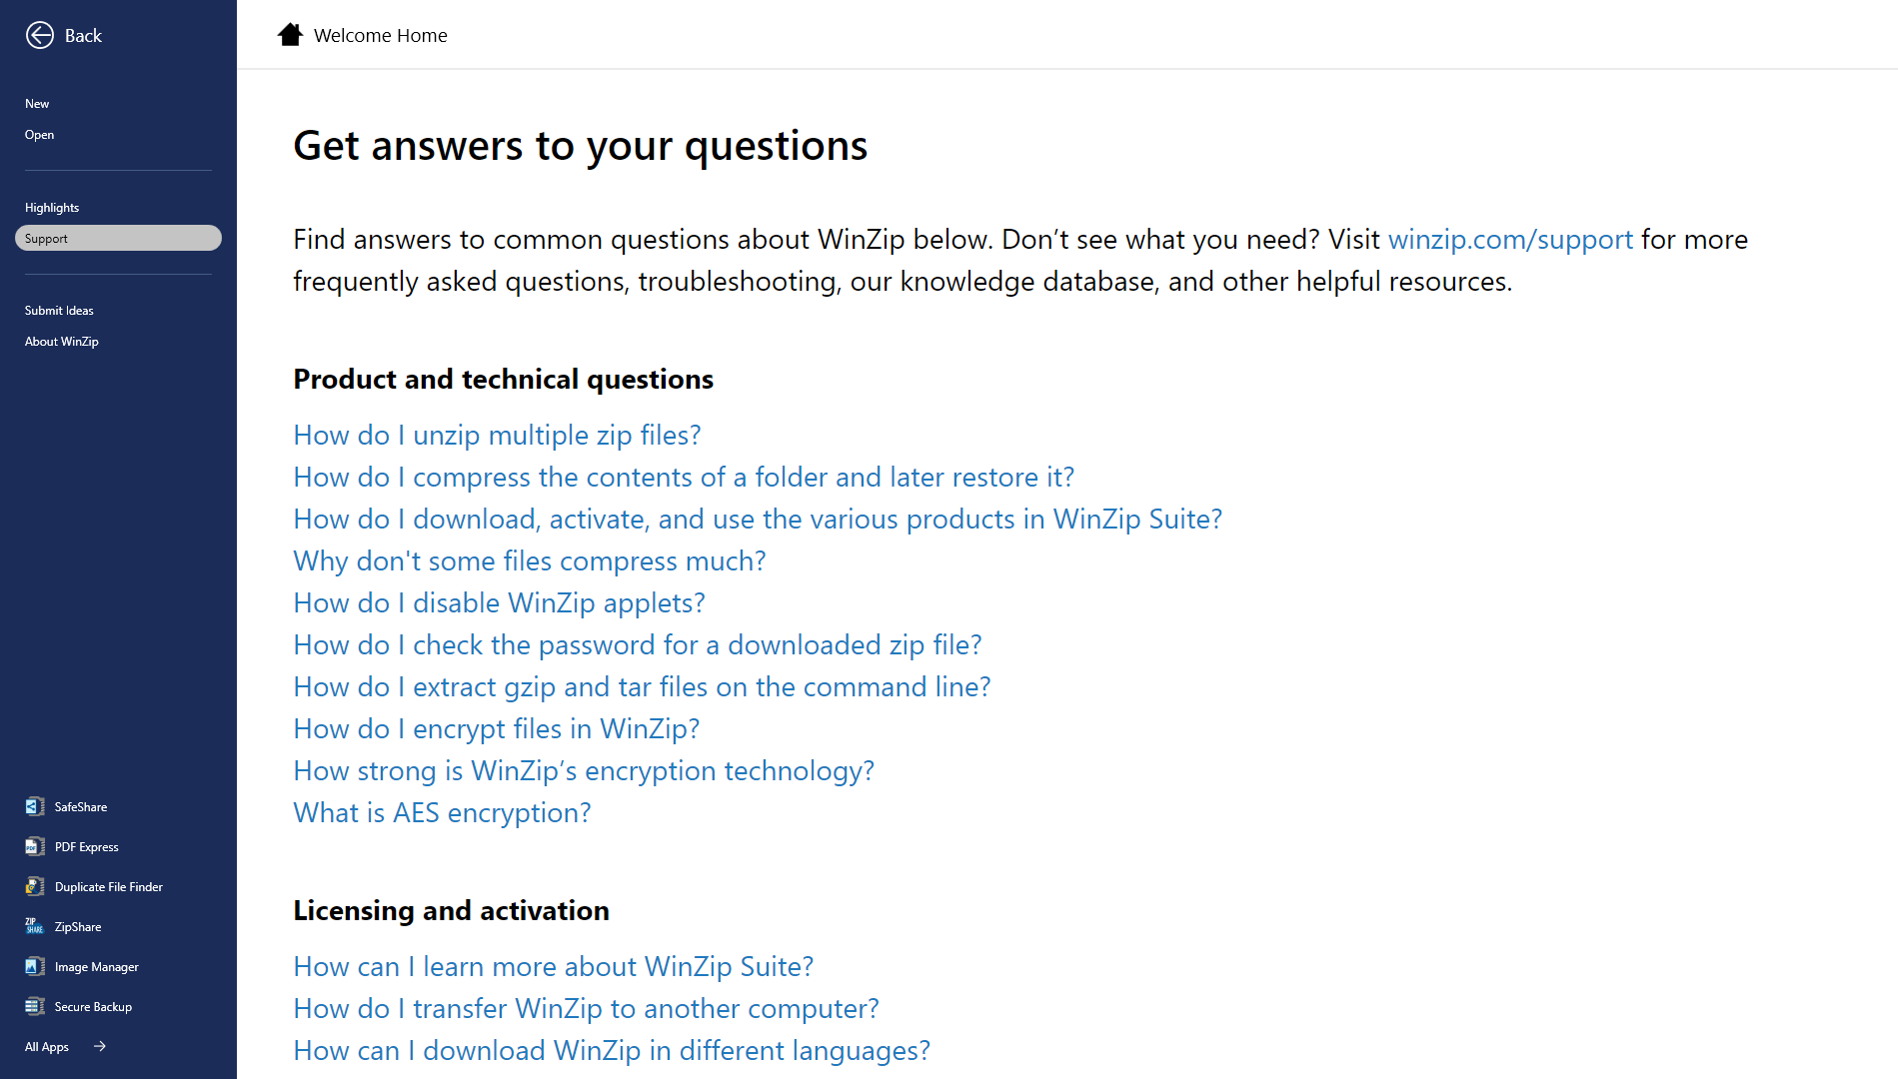Open 'How do I unzip multiple zip files?'
This screenshot has width=1898, height=1079.
point(497,435)
